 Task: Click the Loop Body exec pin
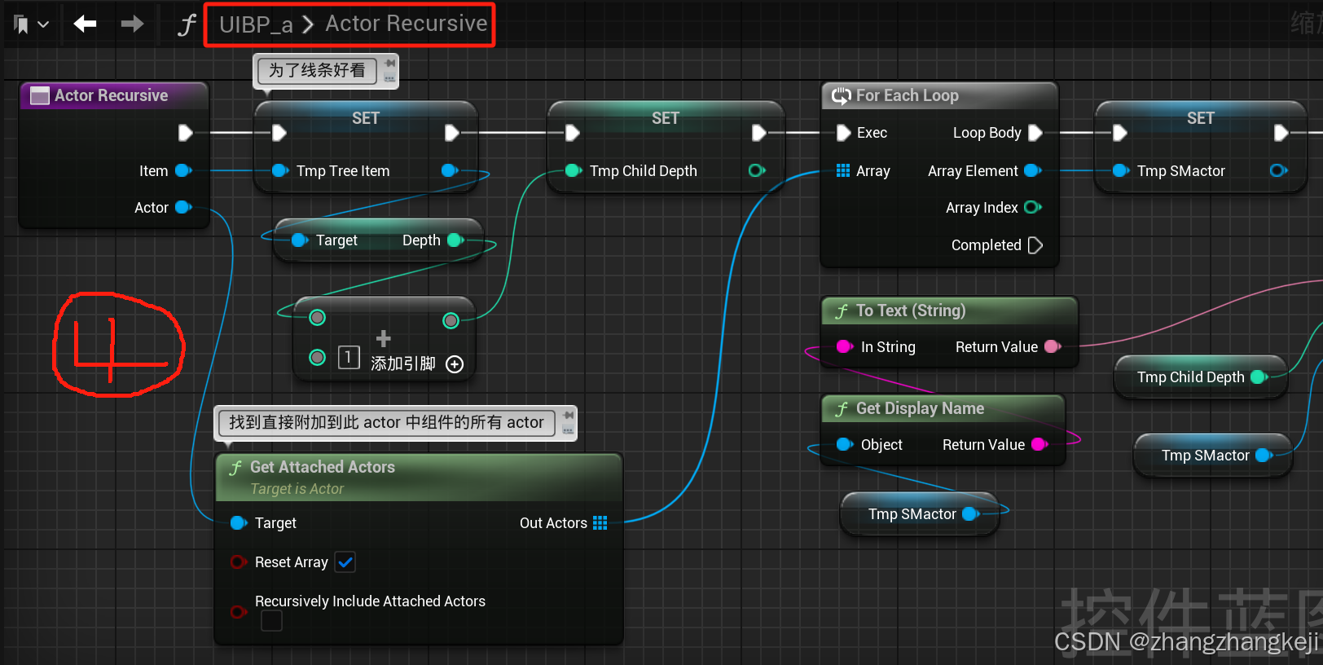point(1035,132)
